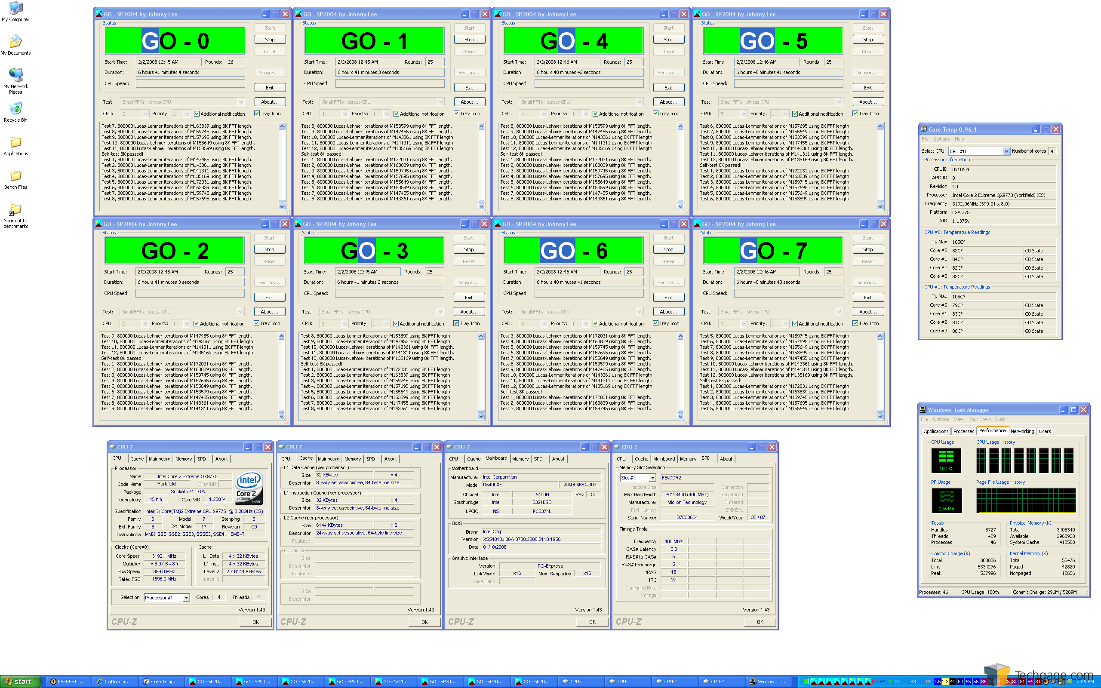The image size is (1101, 688).
Task: Open the Shortcut to benchmarks icon
Action: tap(15, 216)
